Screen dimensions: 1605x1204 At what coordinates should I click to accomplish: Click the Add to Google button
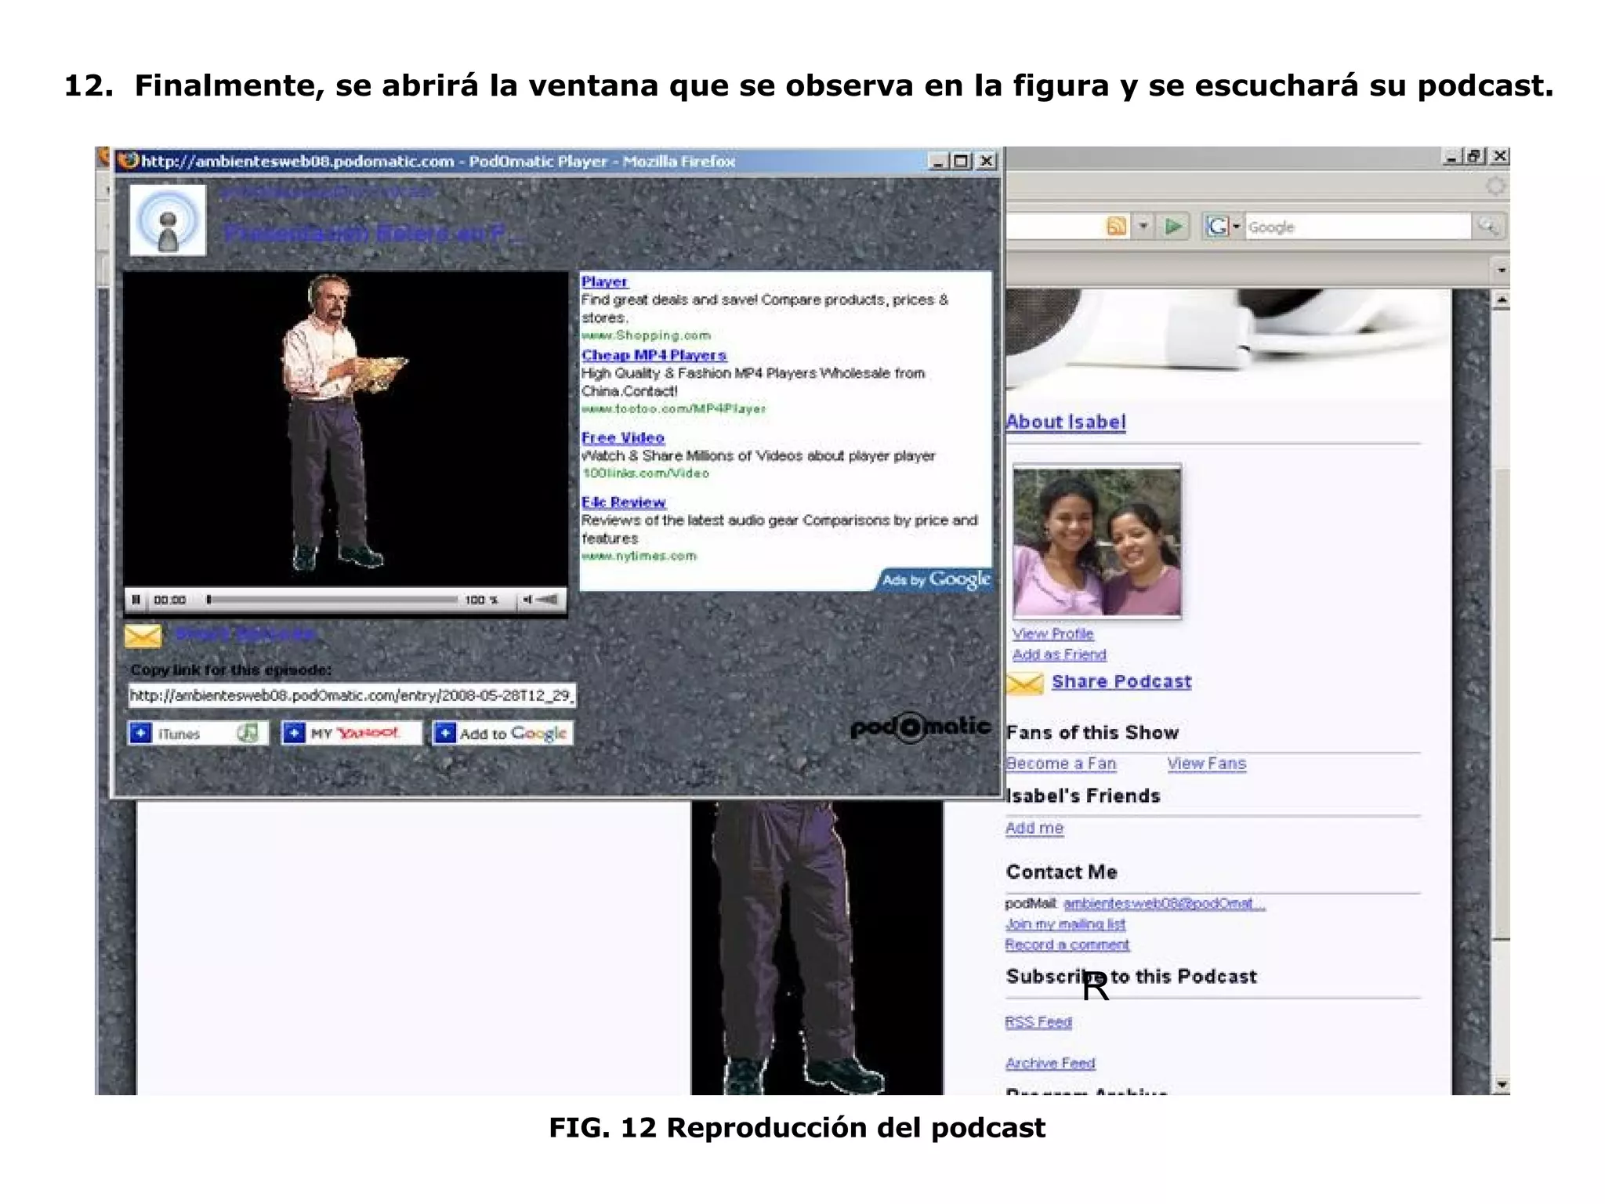pyautogui.click(x=502, y=733)
